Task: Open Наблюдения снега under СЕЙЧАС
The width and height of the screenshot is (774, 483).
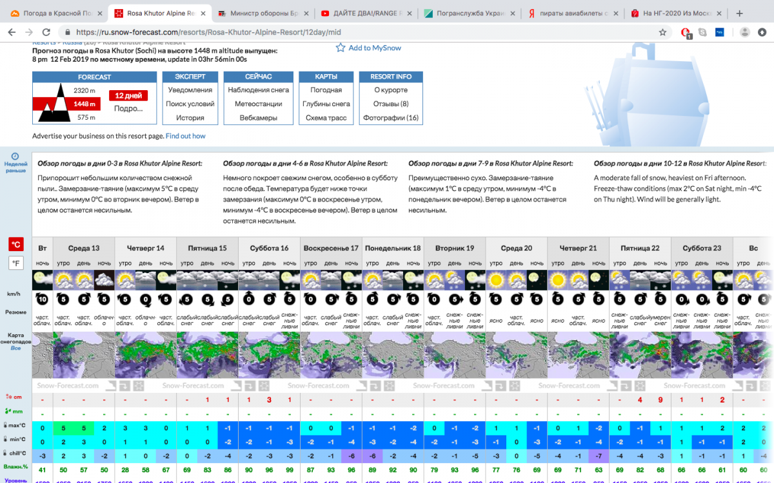Action: 258,90
